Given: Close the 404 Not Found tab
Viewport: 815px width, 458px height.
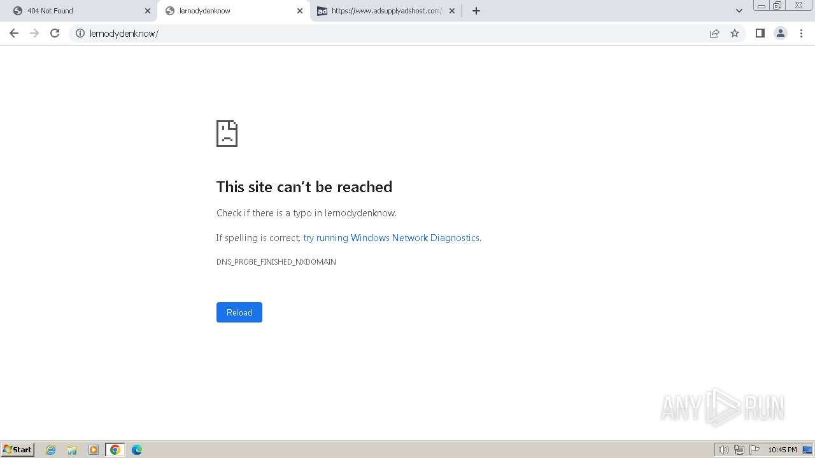Looking at the screenshot, I should (x=148, y=11).
